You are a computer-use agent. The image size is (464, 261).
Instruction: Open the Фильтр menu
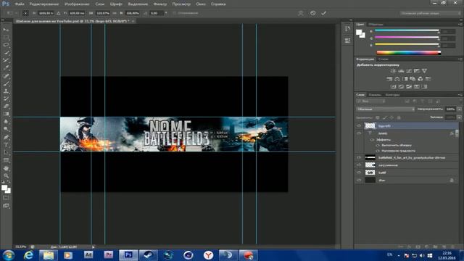click(160, 4)
